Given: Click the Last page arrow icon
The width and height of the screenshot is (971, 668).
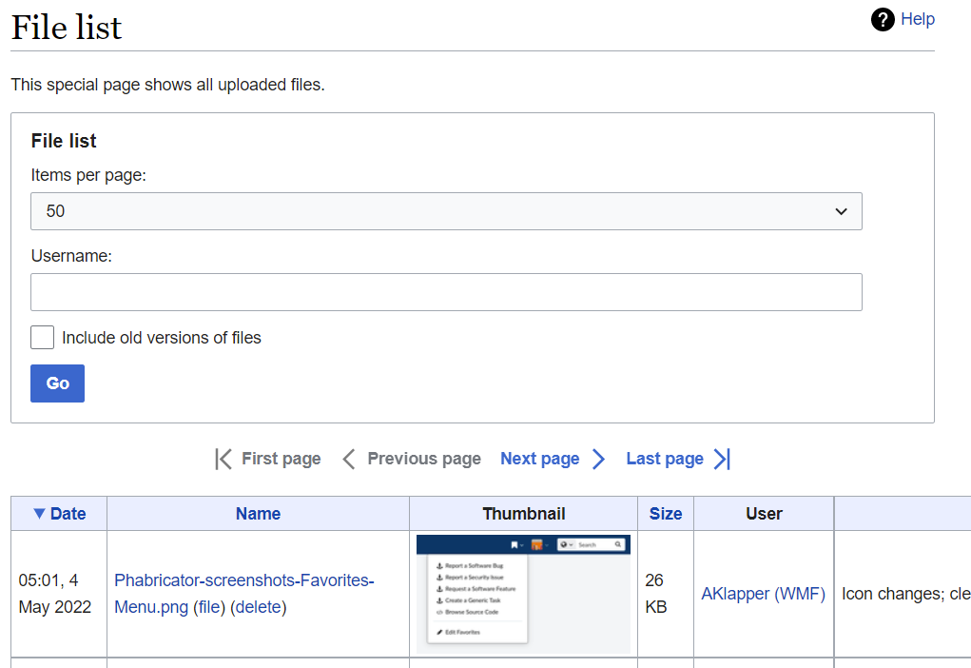Looking at the screenshot, I should (722, 460).
